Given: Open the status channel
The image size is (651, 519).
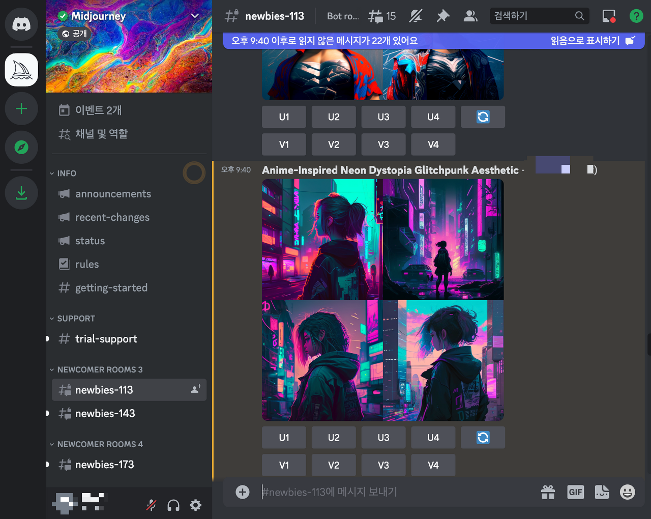Looking at the screenshot, I should pyautogui.click(x=129, y=241).
